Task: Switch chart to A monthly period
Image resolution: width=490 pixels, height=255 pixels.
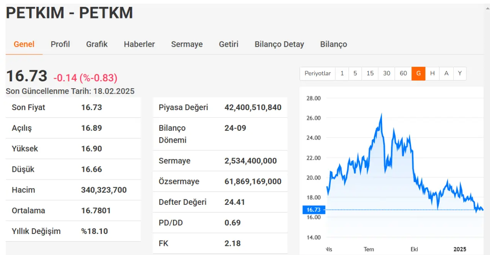Action: pos(446,73)
